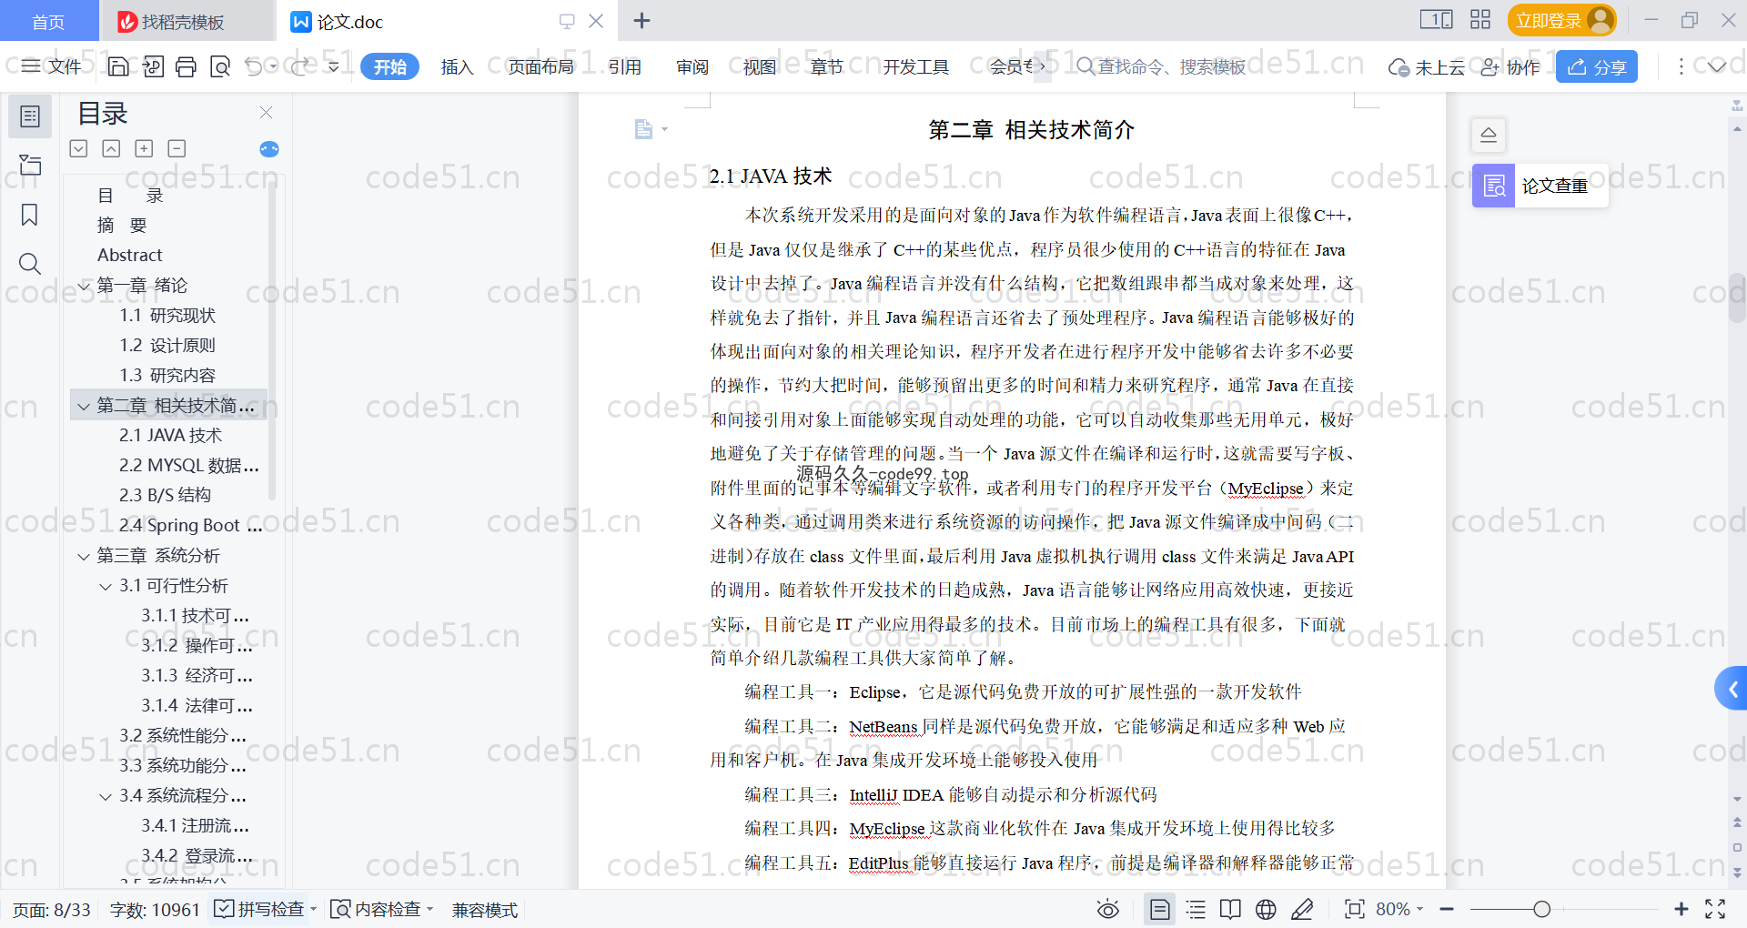Viewport: 1747px width, 928px height.
Task: Switch to reading view book icon
Action: click(1230, 909)
